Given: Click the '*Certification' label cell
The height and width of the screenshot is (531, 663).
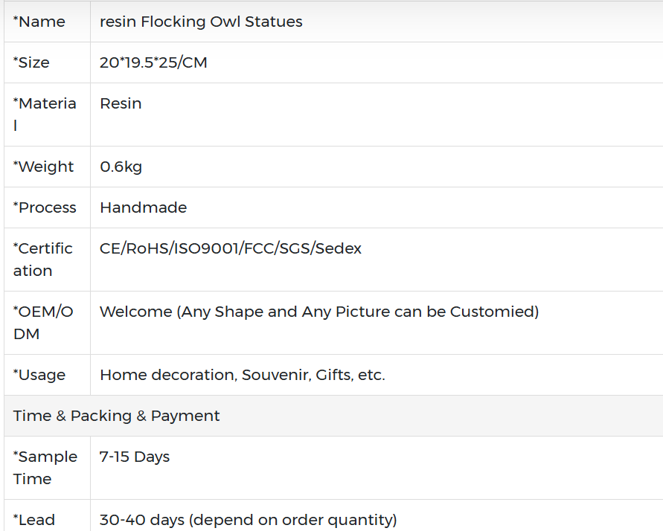Looking at the screenshot, I should coord(43,259).
